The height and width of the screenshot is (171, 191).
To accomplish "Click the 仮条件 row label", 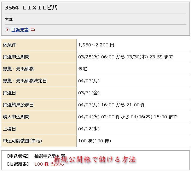I will 9,45.
